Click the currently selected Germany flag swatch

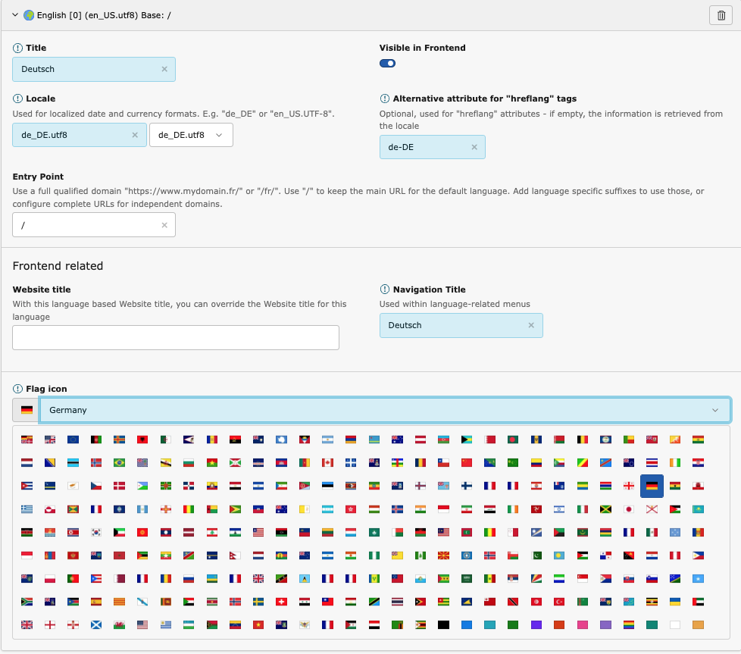click(25, 409)
